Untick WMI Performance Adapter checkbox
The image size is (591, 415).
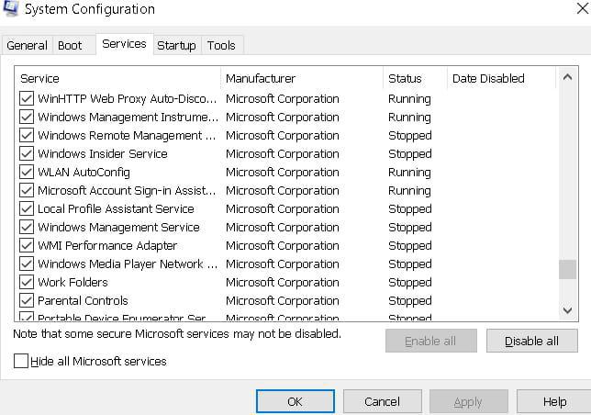click(x=27, y=246)
